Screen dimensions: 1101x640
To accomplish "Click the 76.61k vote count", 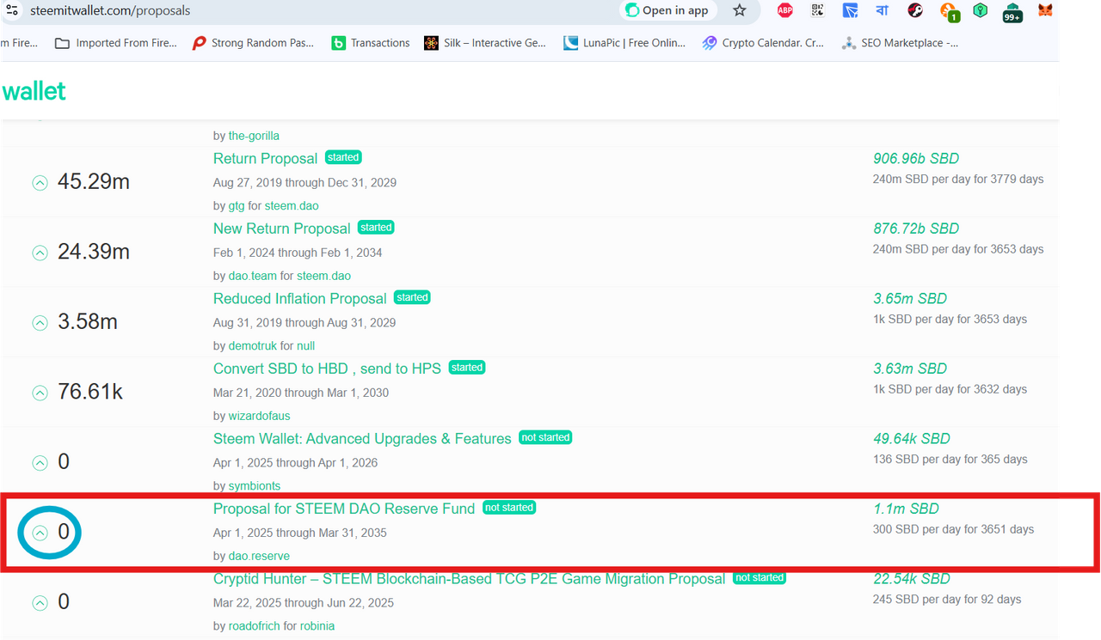I will click(x=90, y=393).
